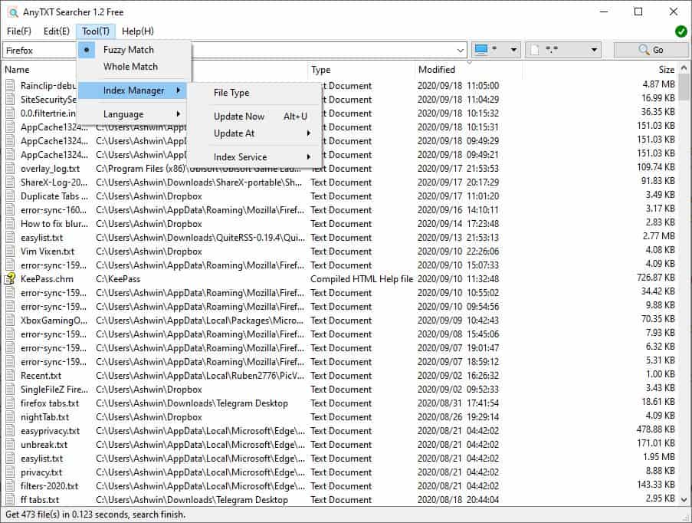Click file icon beside nightTab.txt

coord(10,417)
